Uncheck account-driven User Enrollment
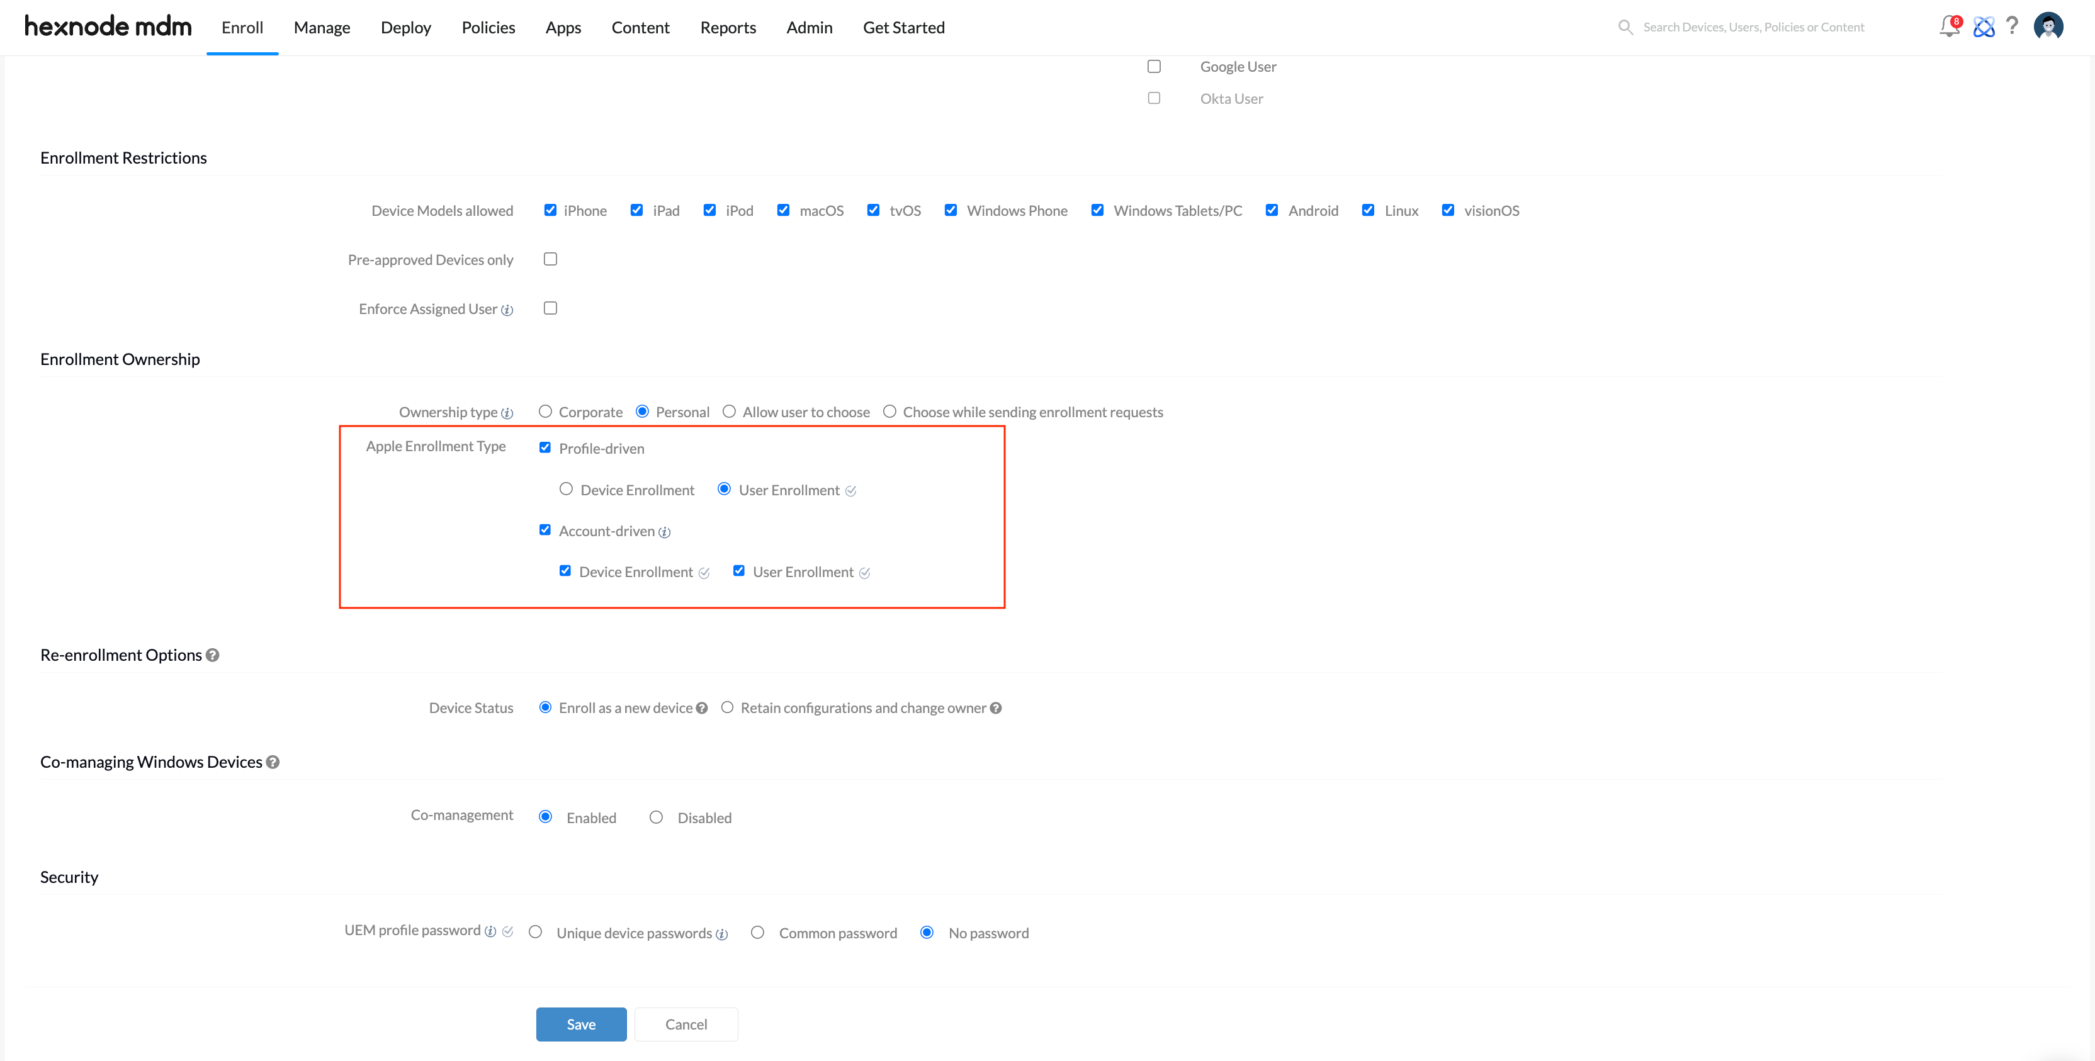 click(x=738, y=571)
